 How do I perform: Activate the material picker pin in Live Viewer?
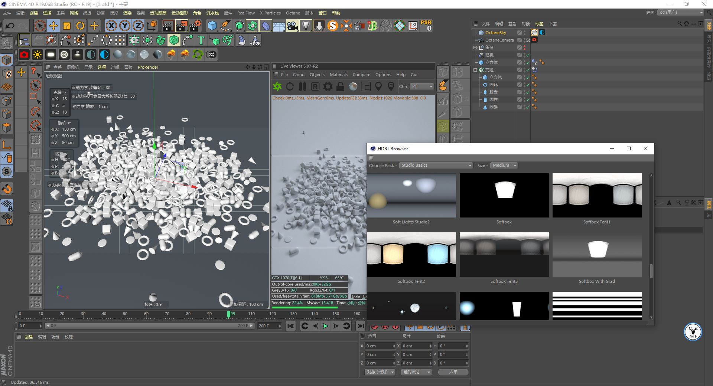tap(391, 86)
